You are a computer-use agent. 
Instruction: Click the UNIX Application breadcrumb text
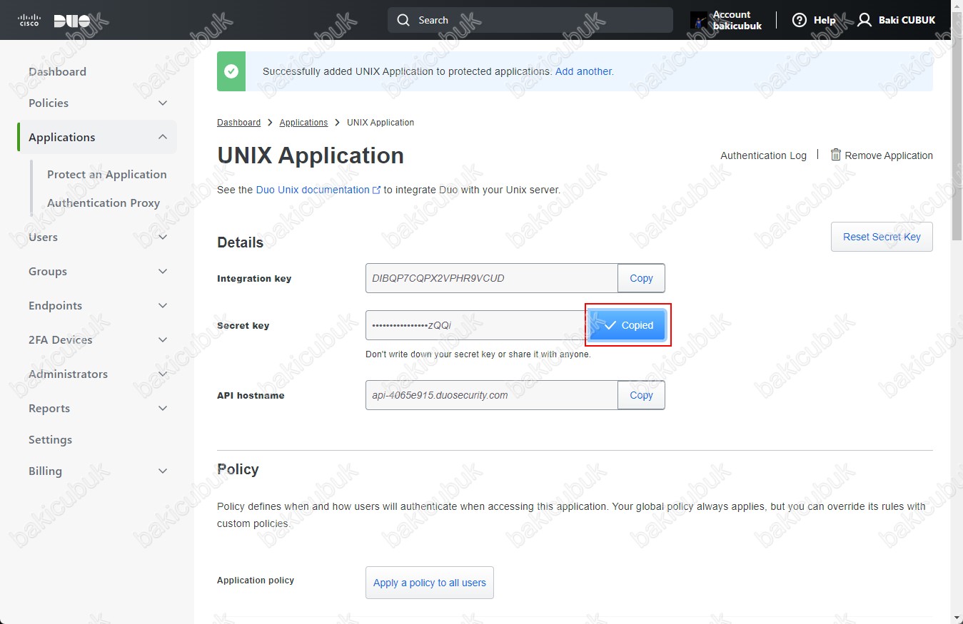[x=380, y=123]
